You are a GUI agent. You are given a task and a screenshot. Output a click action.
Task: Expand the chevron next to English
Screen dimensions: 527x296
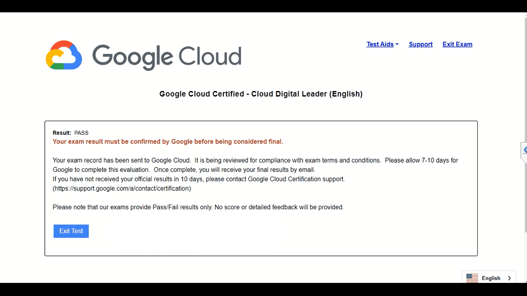tap(510, 278)
